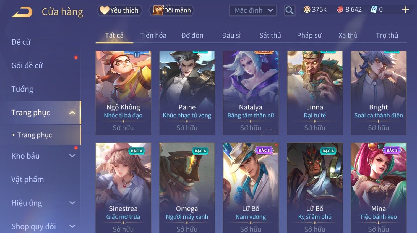The width and height of the screenshot is (417, 233).
Task: Switch to the Tiến hóa tab
Action: 153,35
